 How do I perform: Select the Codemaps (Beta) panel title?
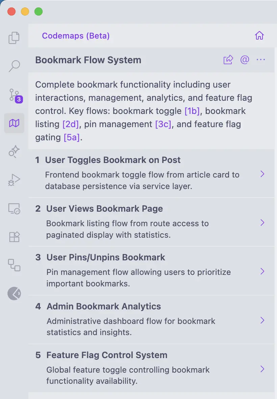[x=76, y=36]
